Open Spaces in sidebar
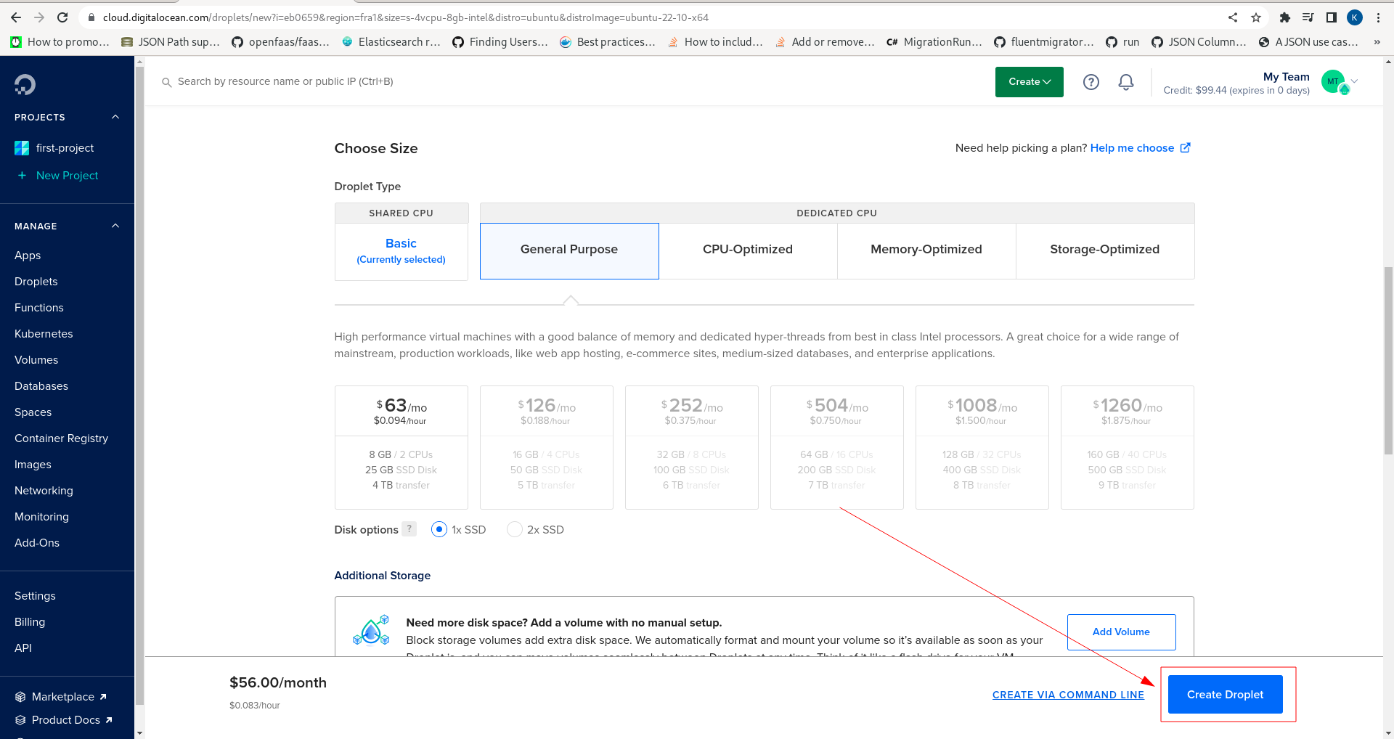 [x=33, y=412]
